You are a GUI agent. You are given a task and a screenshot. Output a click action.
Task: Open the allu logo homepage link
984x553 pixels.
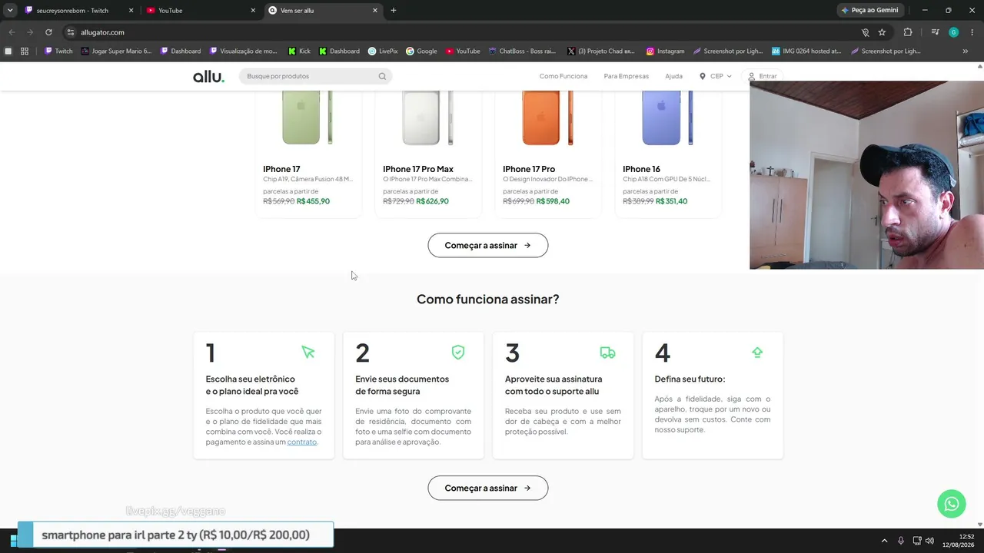[208, 76]
